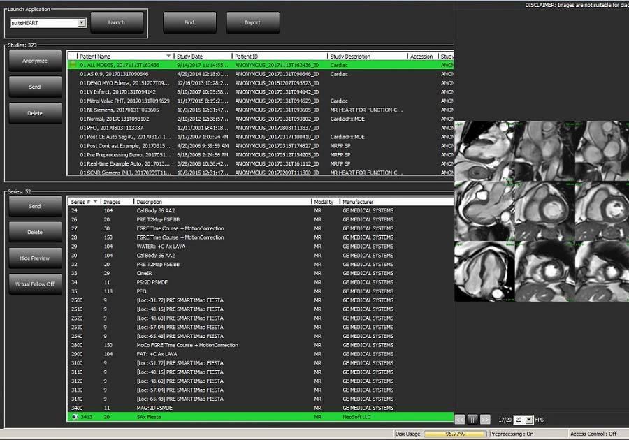Select the study 01 Normal
This screenshot has width=629, height=440.
[261, 119]
